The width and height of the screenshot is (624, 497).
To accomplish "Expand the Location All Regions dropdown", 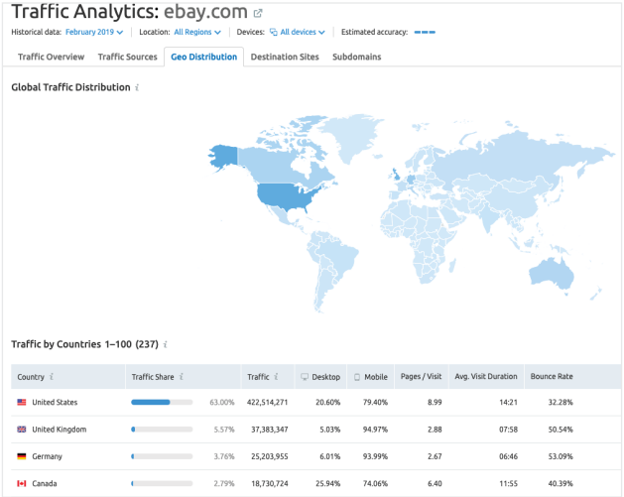I will pos(196,33).
